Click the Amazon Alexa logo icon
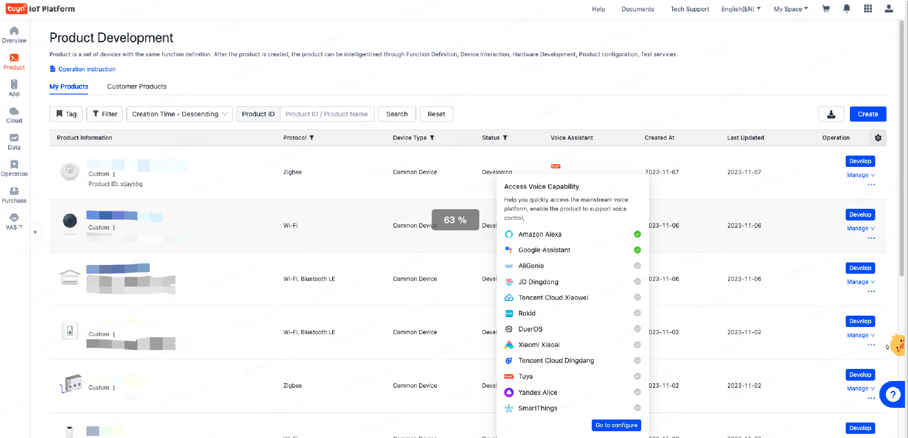Viewport: 908px width, 438px height. pos(509,234)
